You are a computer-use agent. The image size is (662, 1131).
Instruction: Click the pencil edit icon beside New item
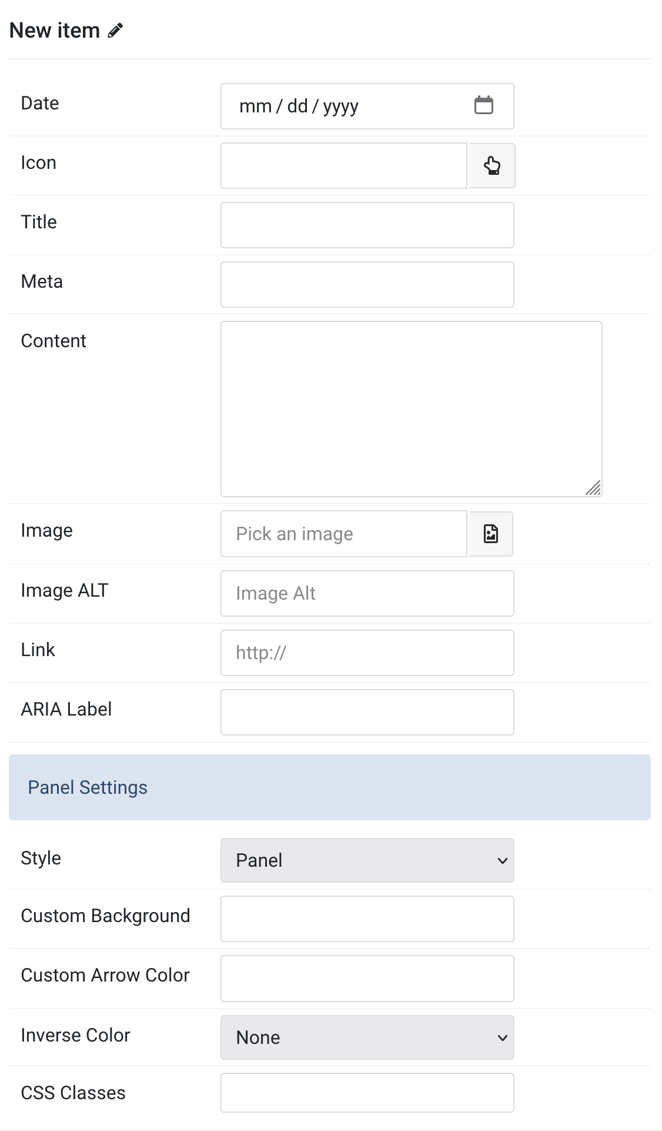(x=115, y=31)
